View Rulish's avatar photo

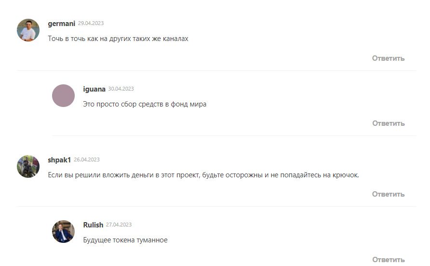[x=63, y=231]
